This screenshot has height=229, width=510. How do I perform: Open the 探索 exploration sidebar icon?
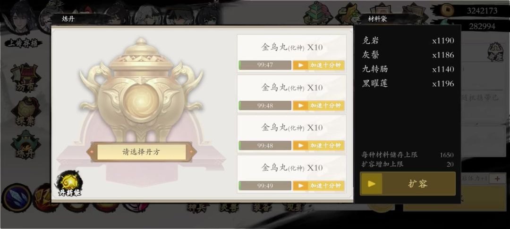pyautogui.click(x=25, y=111)
